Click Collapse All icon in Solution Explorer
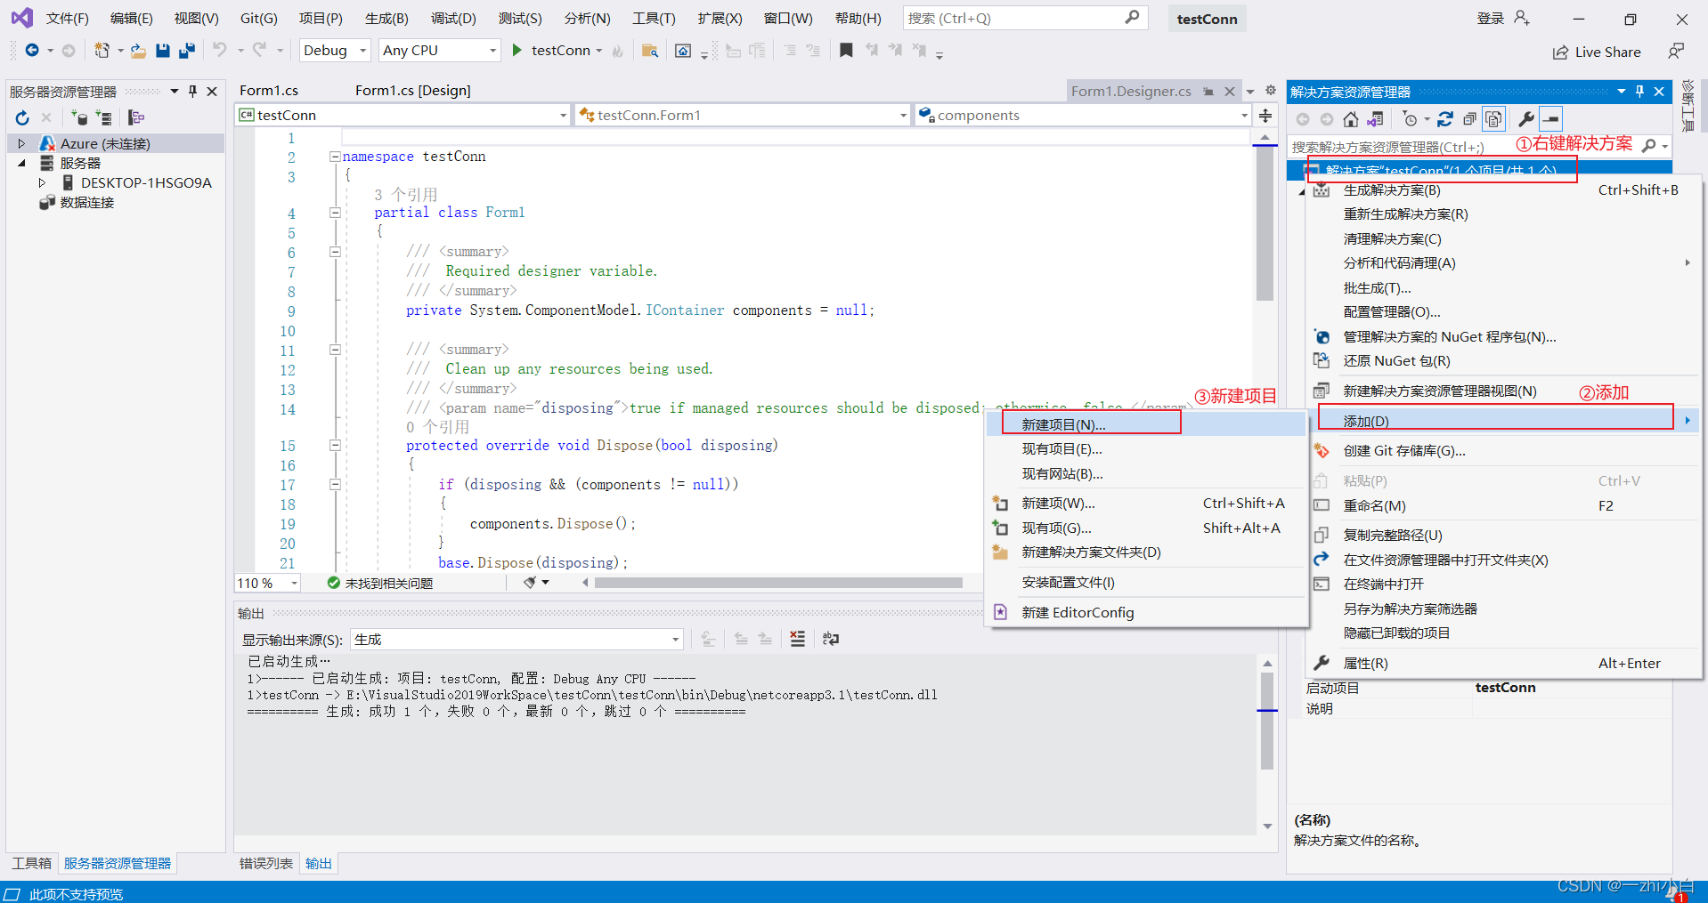The height and width of the screenshot is (903, 1708). tap(1469, 119)
